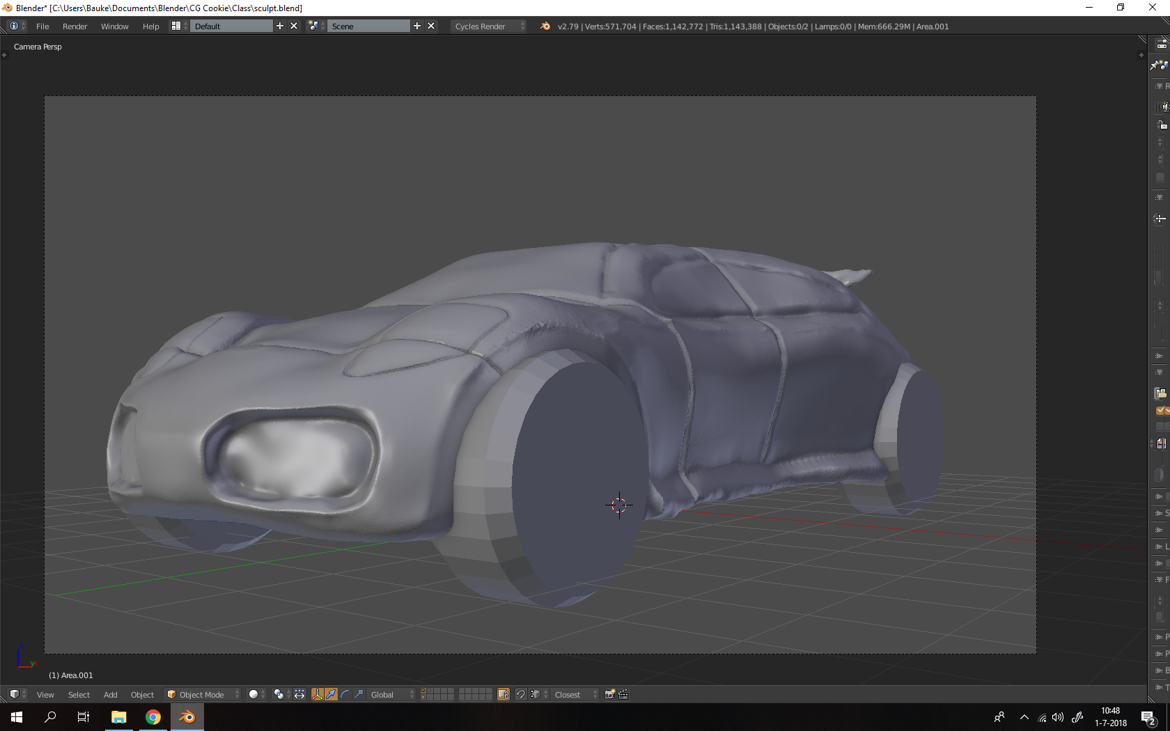The width and height of the screenshot is (1170, 731).
Task: Select the translate manipulator arrow
Action: pos(331,694)
